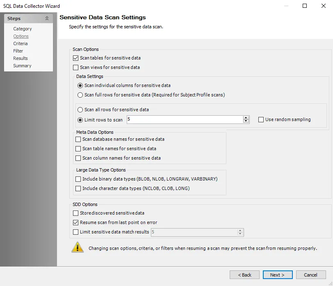Select Limit rows to scan option
The height and width of the screenshot is (286, 333).
click(80, 120)
